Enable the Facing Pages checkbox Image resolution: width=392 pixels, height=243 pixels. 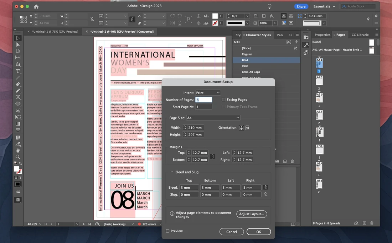click(223, 100)
